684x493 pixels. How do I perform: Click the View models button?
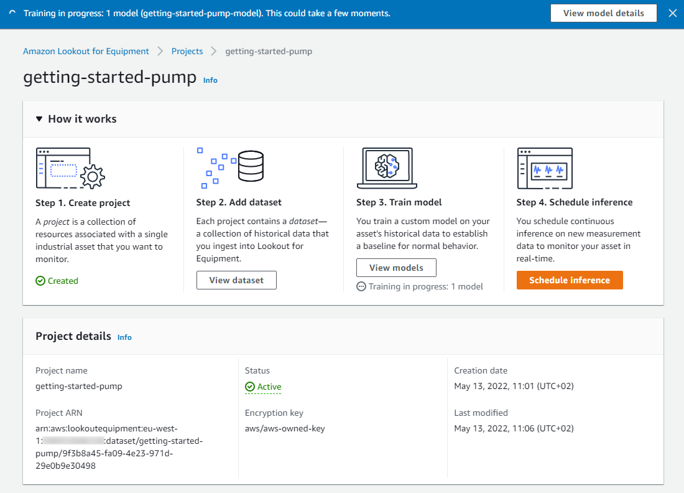tap(396, 268)
